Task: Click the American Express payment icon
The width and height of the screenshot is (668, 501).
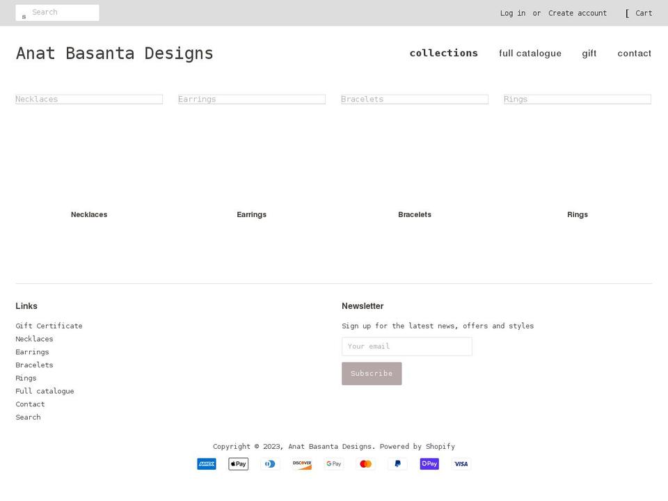Action: pyautogui.click(x=207, y=464)
